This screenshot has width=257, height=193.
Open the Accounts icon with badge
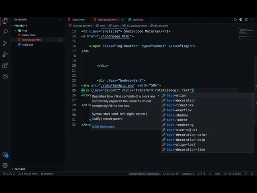coord(5,154)
